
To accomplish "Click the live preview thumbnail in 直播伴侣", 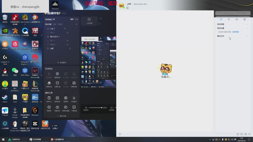I will click(98, 62).
